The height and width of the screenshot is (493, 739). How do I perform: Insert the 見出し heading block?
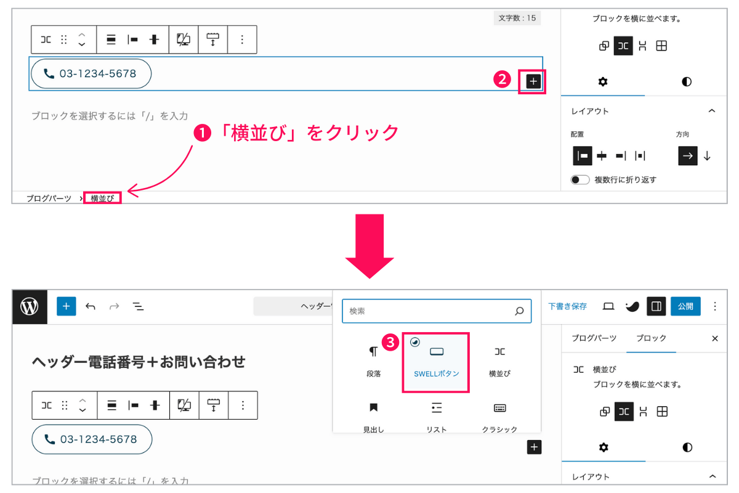tap(373, 417)
